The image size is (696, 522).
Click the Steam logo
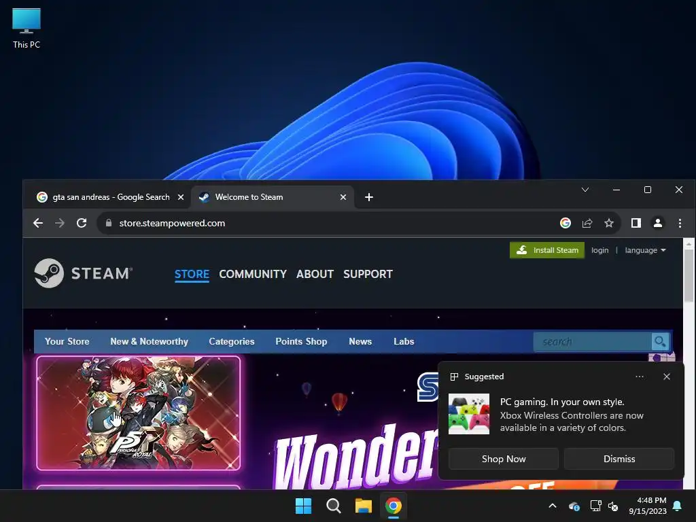click(83, 273)
